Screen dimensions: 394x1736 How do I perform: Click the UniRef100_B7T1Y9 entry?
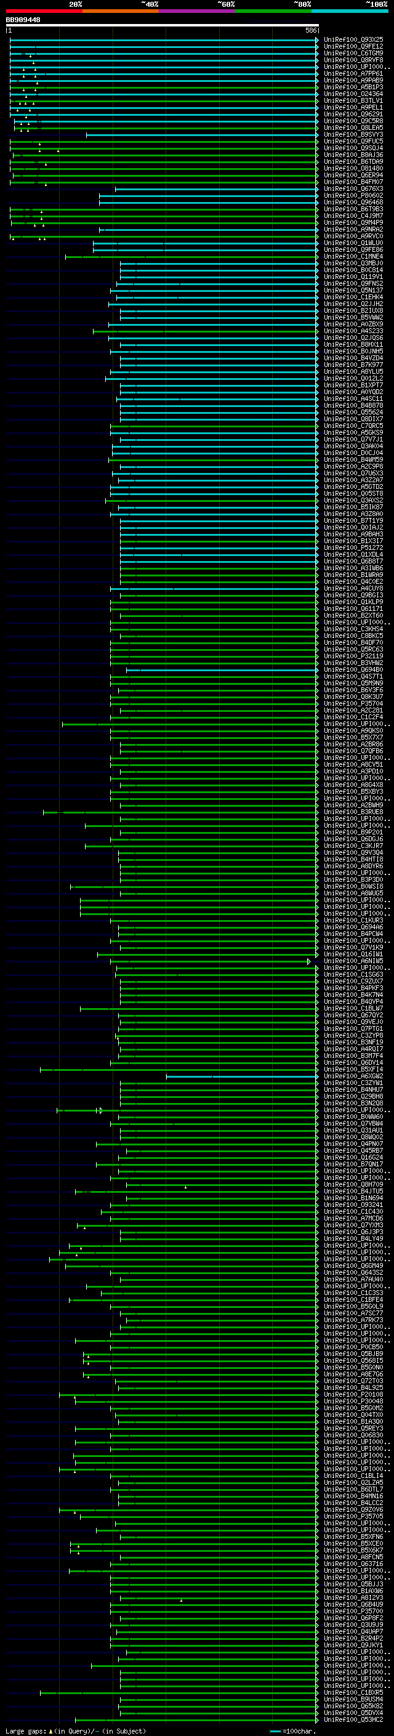(x=353, y=521)
